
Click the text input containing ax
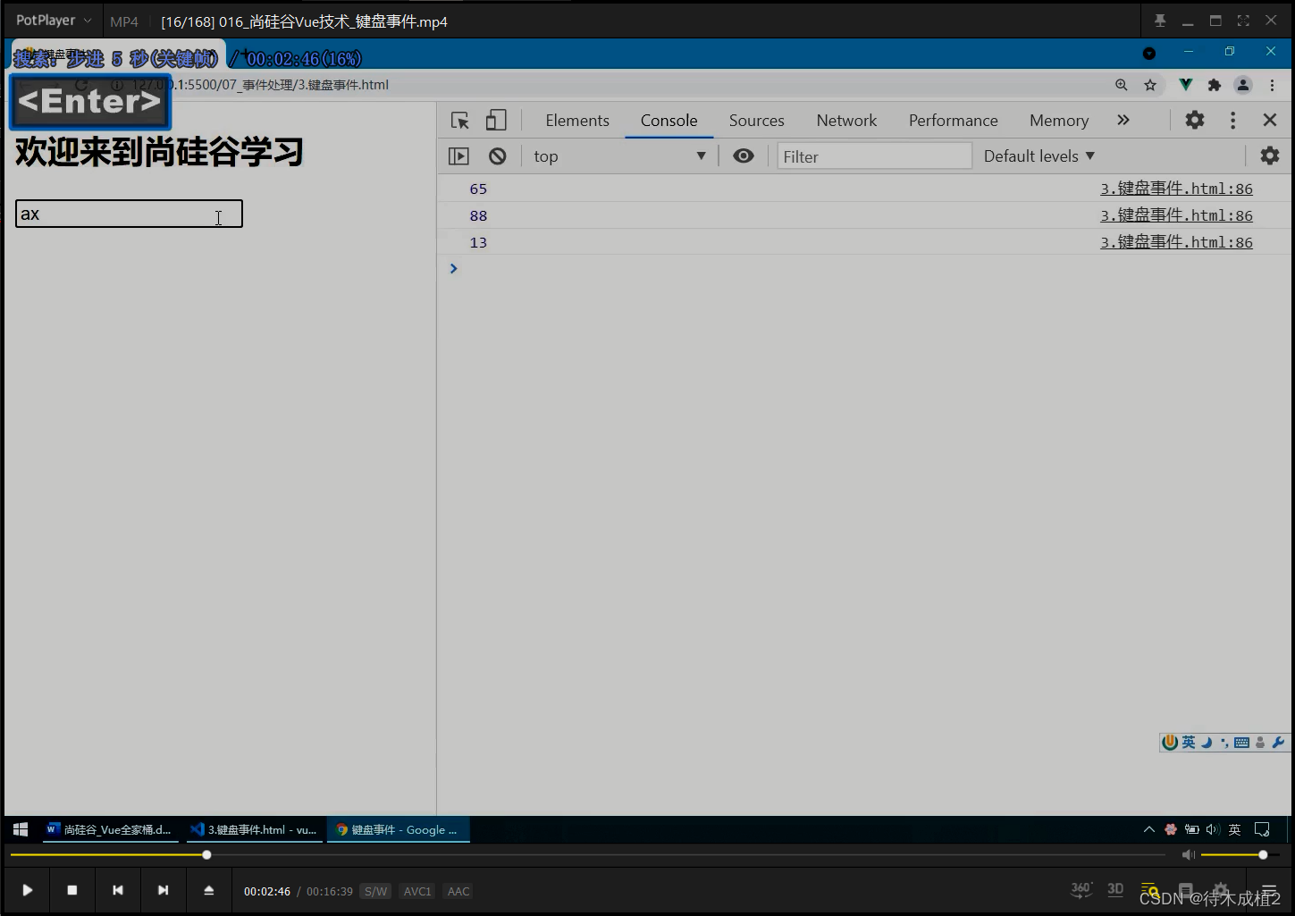(x=129, y=214)
